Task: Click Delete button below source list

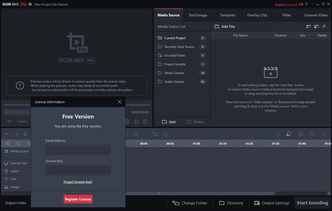Action: [195, 122]
